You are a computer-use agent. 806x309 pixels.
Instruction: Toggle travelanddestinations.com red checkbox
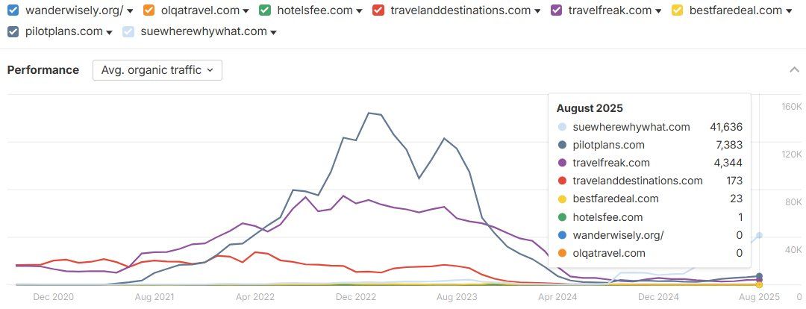coord(378,10)
